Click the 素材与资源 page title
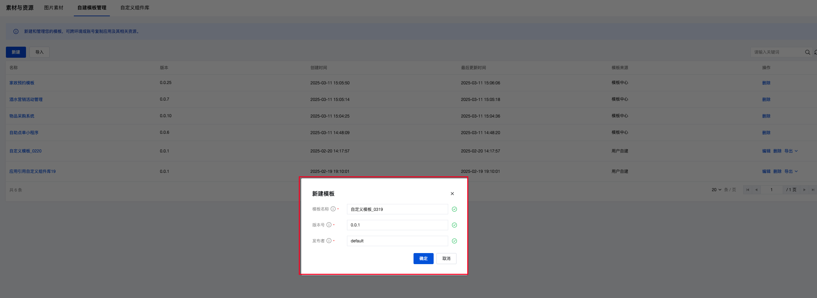 (x=20, y=8)
